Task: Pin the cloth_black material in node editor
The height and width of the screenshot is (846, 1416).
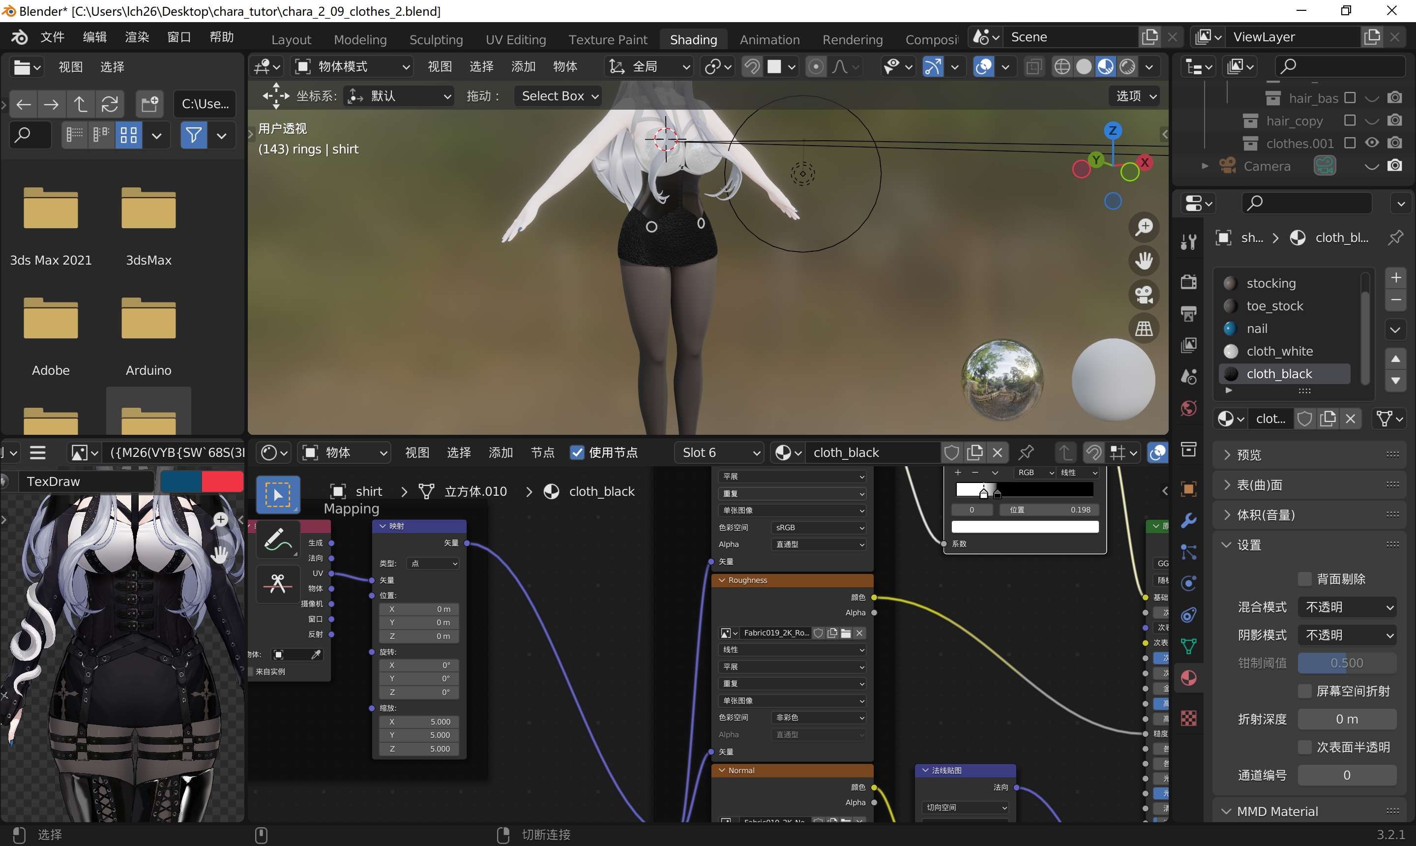Action: pos(1026,453)
